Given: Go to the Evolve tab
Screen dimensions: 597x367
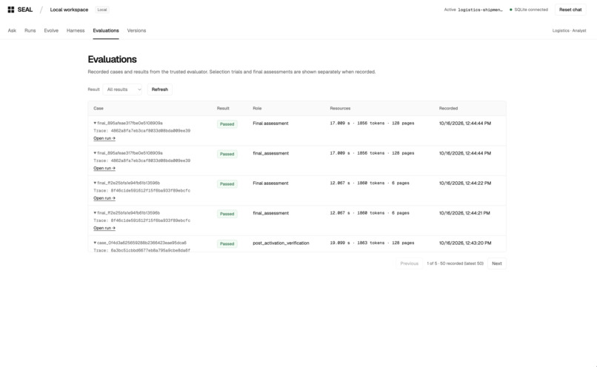Looking at the screenshot, I should pos(51,30).
